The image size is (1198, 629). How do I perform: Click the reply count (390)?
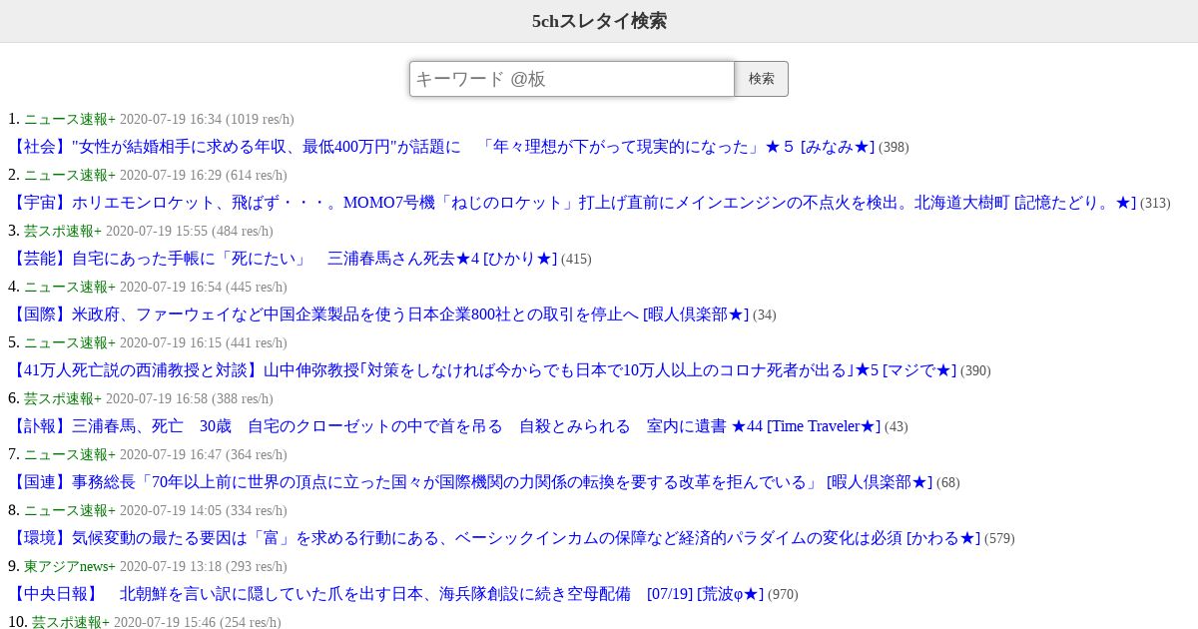tap(975, 371)
